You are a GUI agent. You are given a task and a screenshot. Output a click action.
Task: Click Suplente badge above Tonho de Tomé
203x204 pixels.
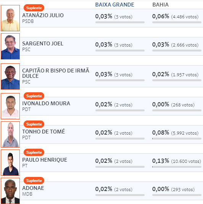(x=34, y=124)
